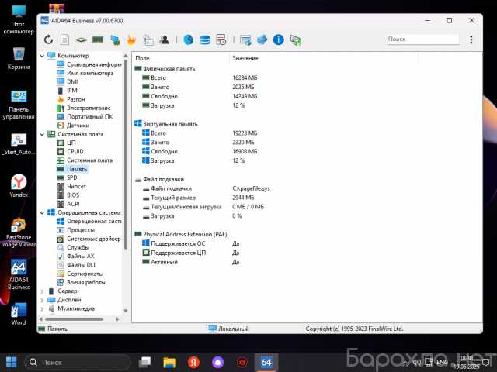
Task: Click the network computers toolbar icon
Action: [115, 40]
